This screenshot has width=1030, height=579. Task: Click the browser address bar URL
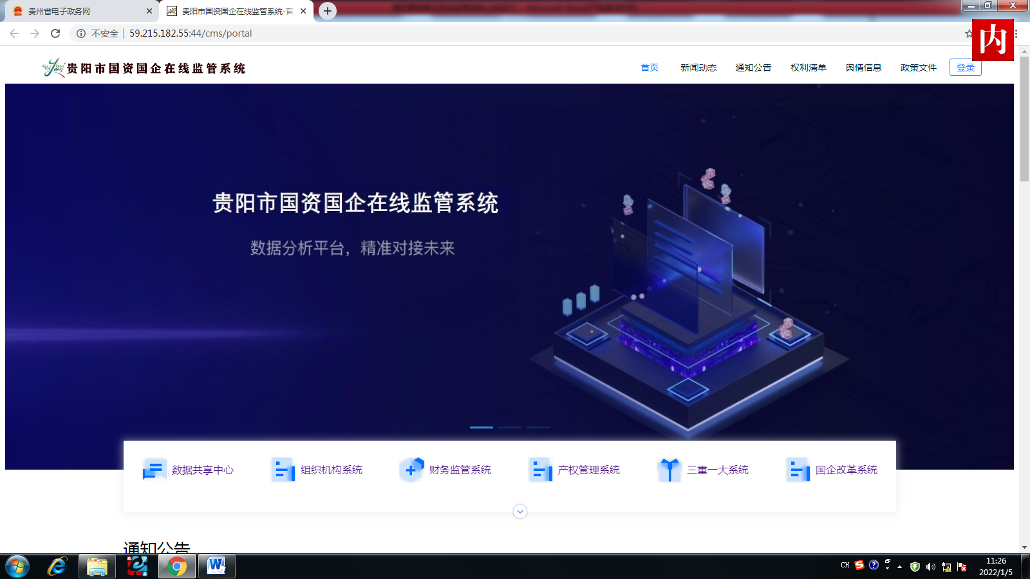[x=191, y=33]
